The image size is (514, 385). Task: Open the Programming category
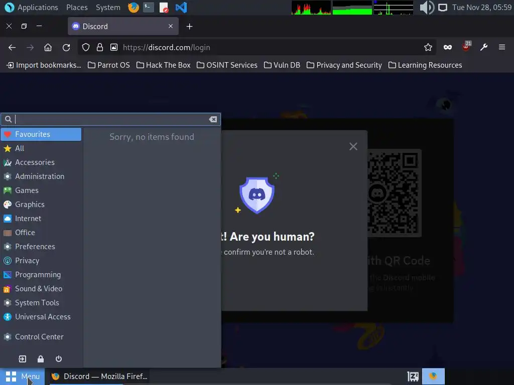[x=41, y=275]
